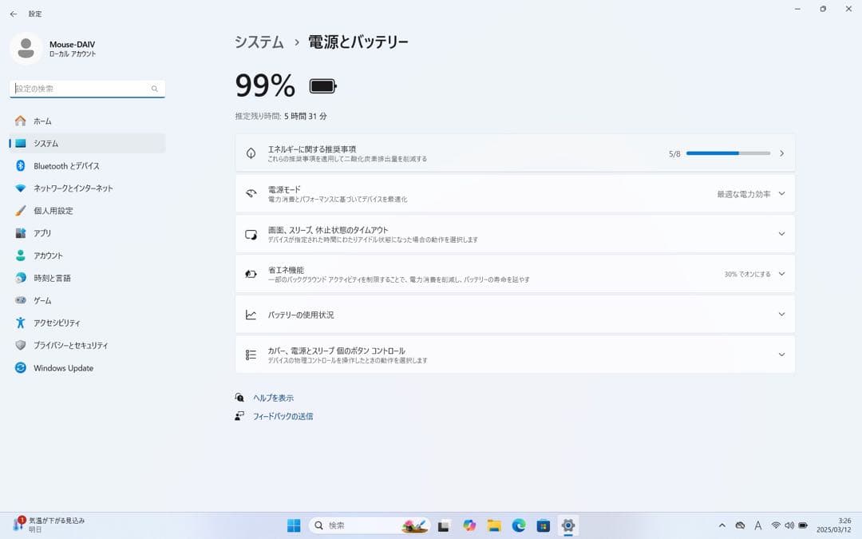Click the OneDrive cloud icon in the tray

pos(740,525)
